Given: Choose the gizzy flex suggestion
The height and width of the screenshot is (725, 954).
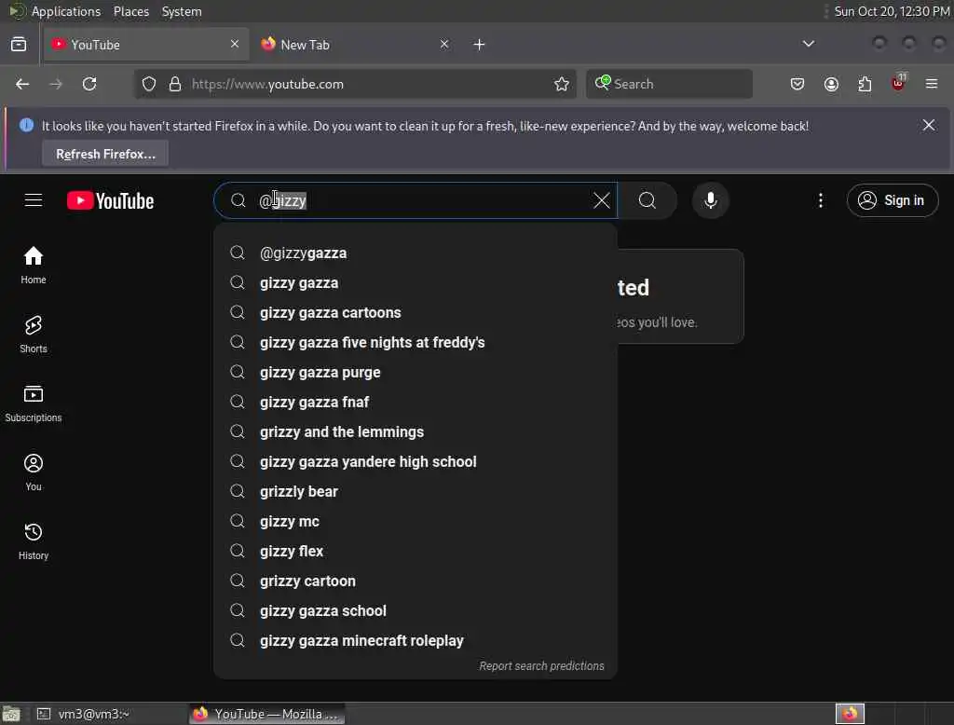Looking at the screenshot, I should [x=416, y=552].
